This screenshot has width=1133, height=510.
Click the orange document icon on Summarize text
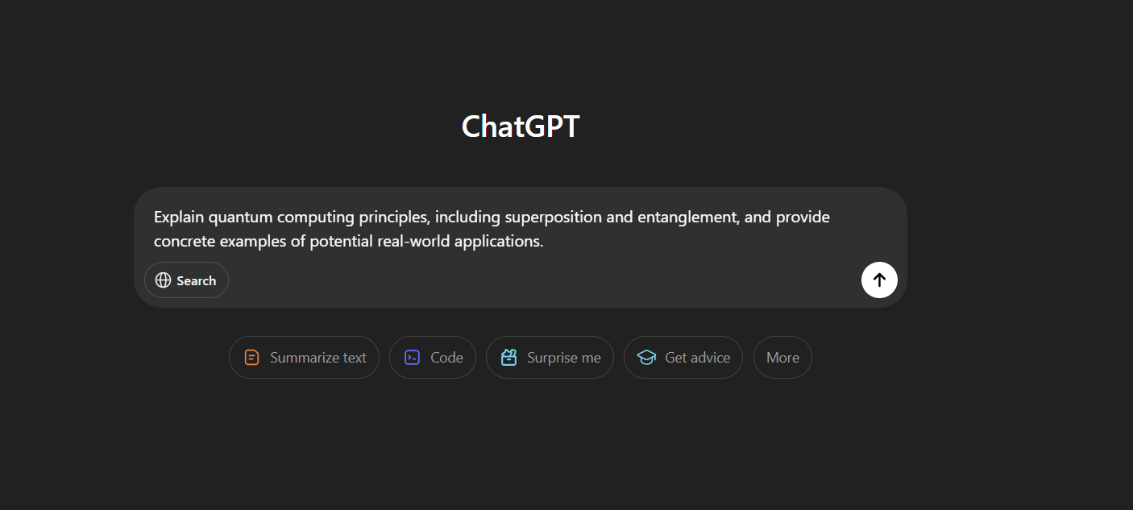[251, 358]
